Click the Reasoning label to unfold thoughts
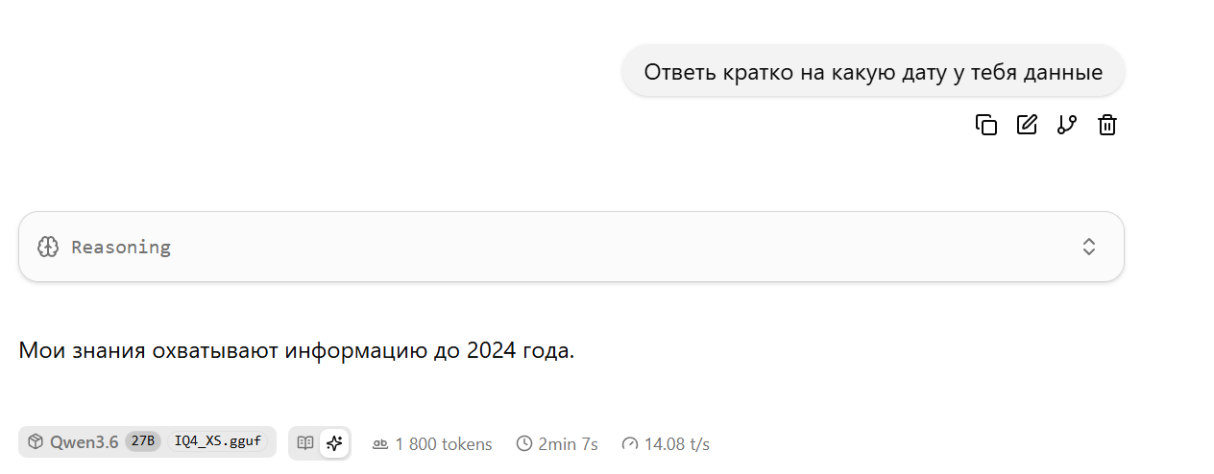Screen dimensions: 1214x474 coord(121,247)
